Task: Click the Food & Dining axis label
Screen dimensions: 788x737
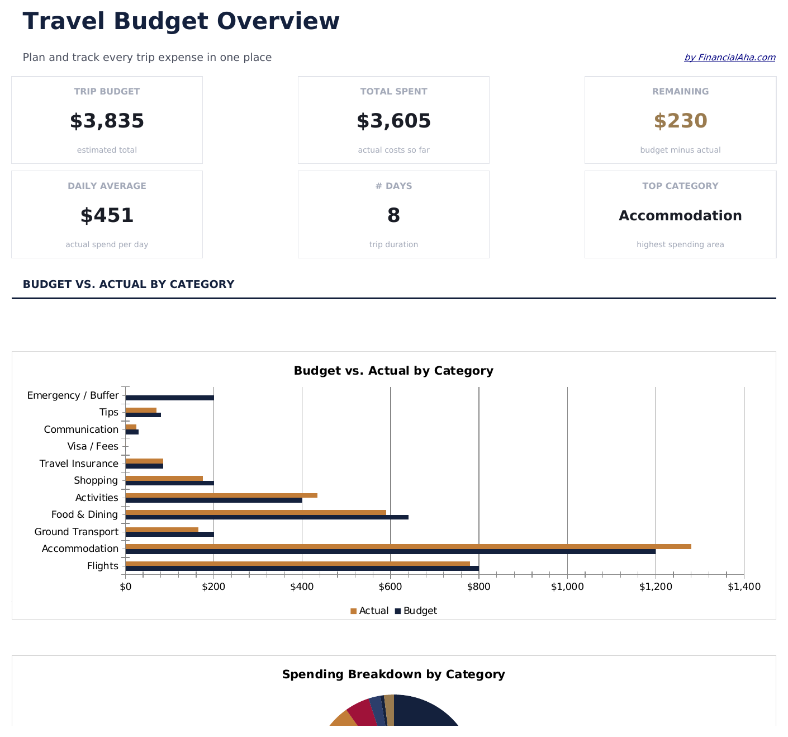Action: 84,514
